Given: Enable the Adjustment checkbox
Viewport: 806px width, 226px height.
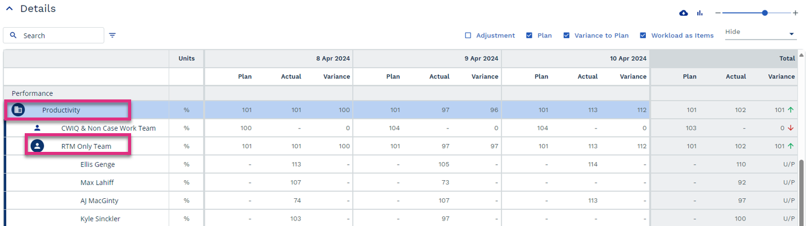Looking at the screenshot, I should pyautogui.click(x=468, y=36).
